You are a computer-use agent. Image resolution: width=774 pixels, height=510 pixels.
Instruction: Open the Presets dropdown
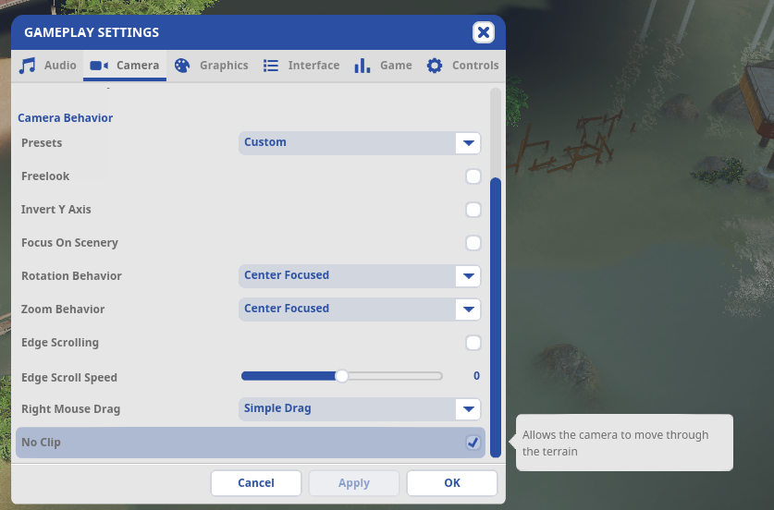click(360, 143)
